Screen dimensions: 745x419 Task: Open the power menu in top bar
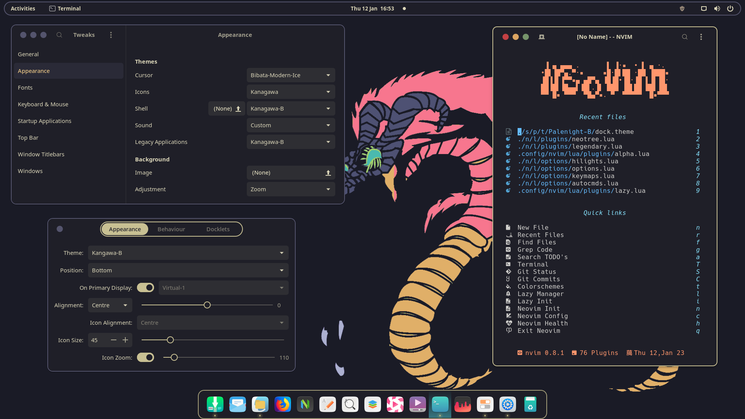coord(730,9)
